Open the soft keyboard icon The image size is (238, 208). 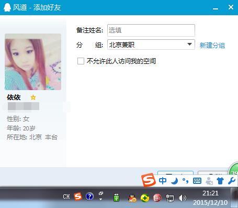point(197,181)
